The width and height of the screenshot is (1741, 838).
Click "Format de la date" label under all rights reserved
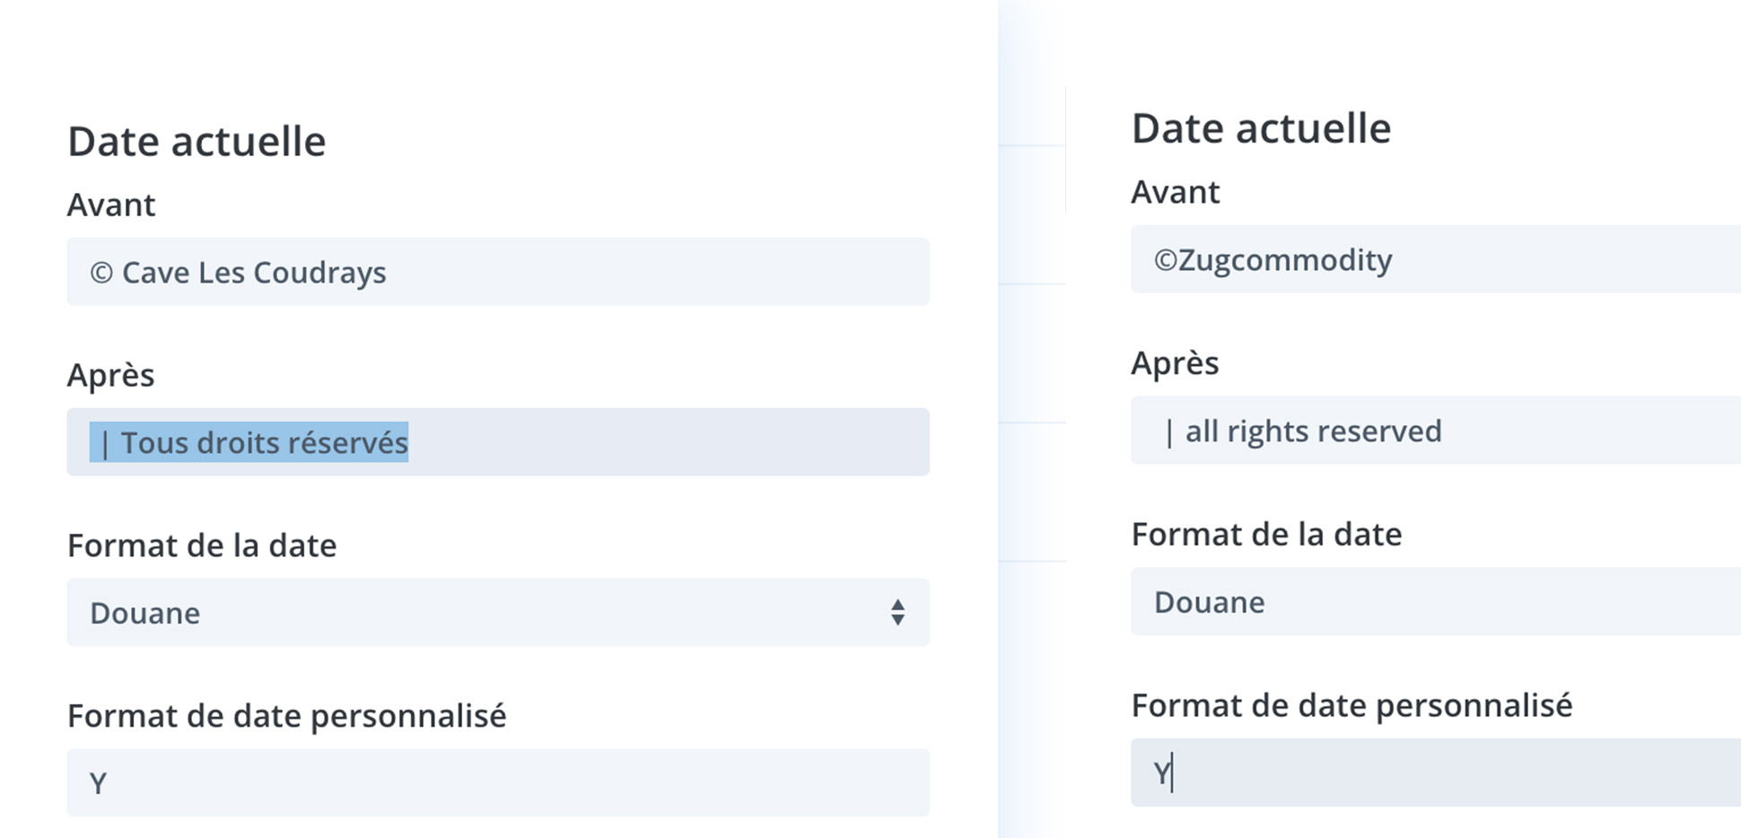(1266, 535)
